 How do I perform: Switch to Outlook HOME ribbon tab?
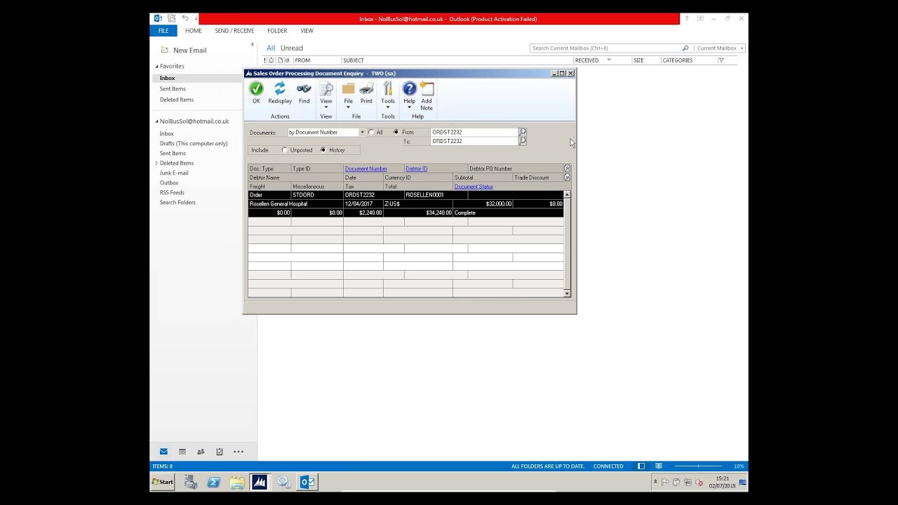(x=194, y=31)
